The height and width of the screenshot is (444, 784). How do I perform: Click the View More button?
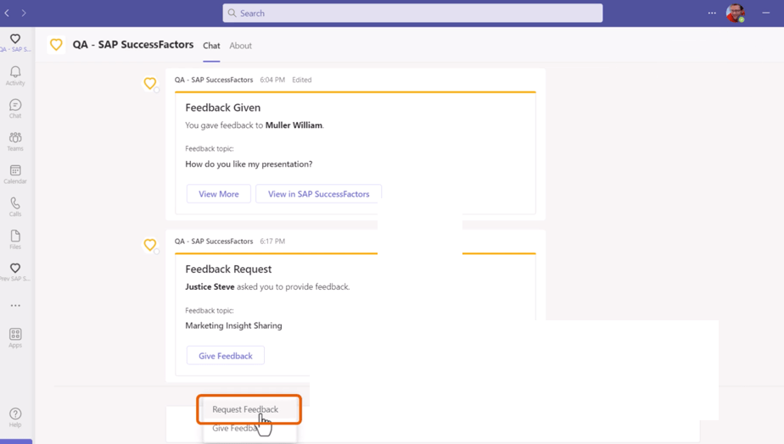click(x=218, y=194)
